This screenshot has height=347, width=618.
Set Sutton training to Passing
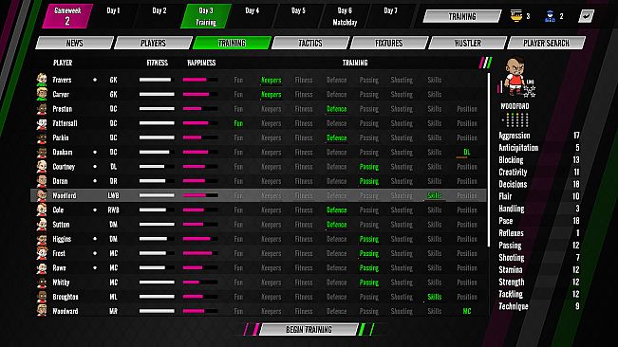[369, 225]
